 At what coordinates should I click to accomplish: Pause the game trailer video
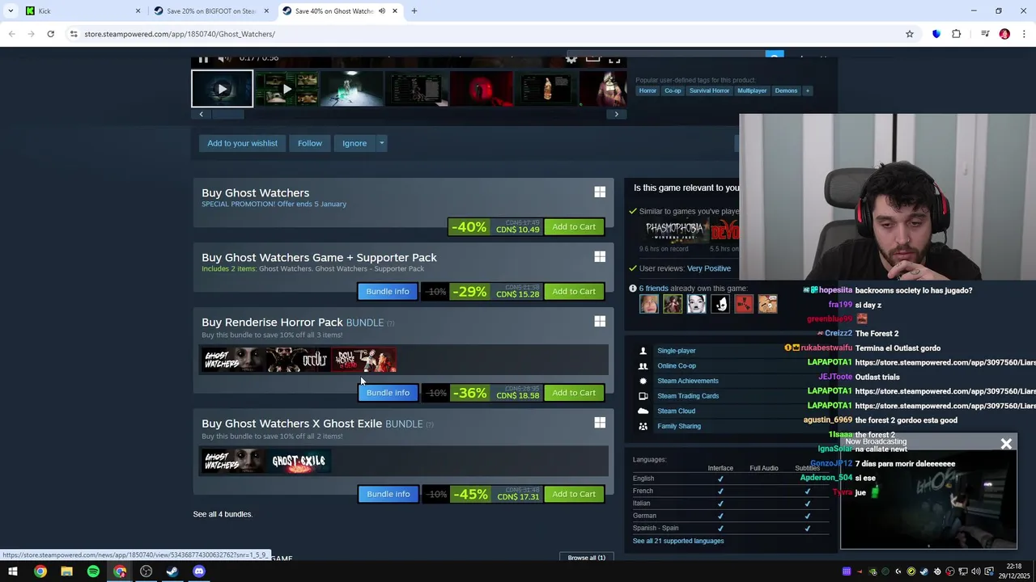tap(203, 59)
